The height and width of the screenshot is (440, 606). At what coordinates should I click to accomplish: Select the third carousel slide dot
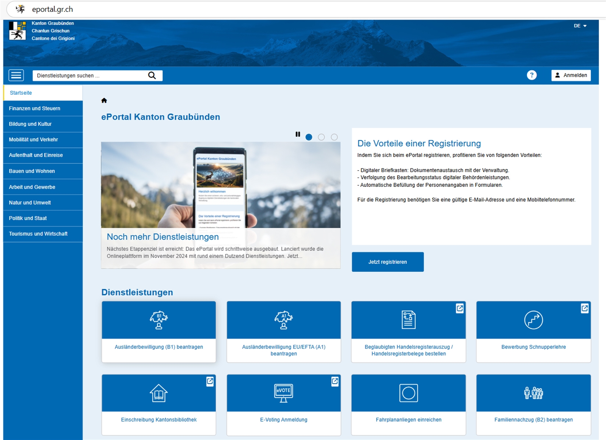pos(334,137)
